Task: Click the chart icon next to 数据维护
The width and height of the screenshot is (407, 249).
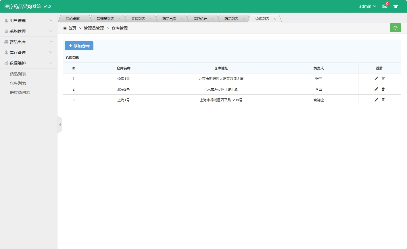Action: pos(6,63)
